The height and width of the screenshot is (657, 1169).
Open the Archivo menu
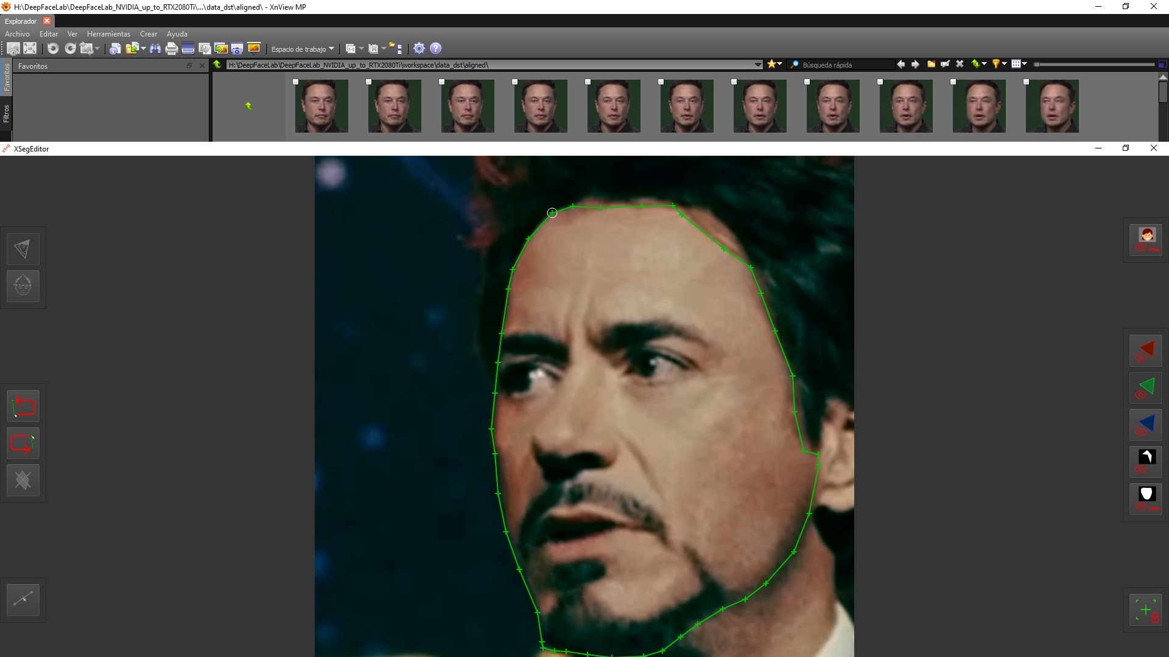pyautogui.click(x=17, y=34)
